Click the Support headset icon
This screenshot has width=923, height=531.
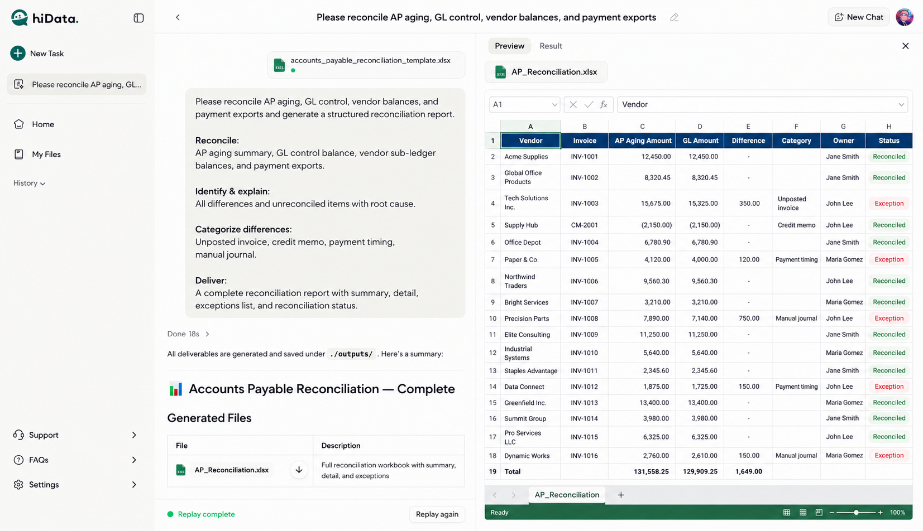click(18, 435)
